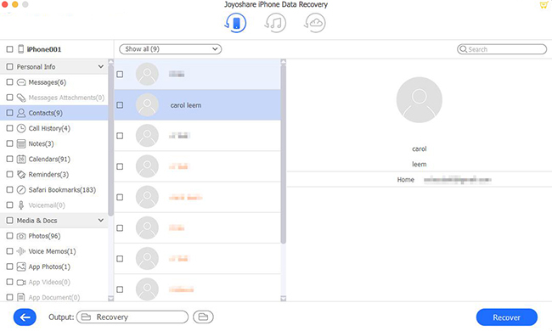Click into the Search field

[x=502, y=49]
